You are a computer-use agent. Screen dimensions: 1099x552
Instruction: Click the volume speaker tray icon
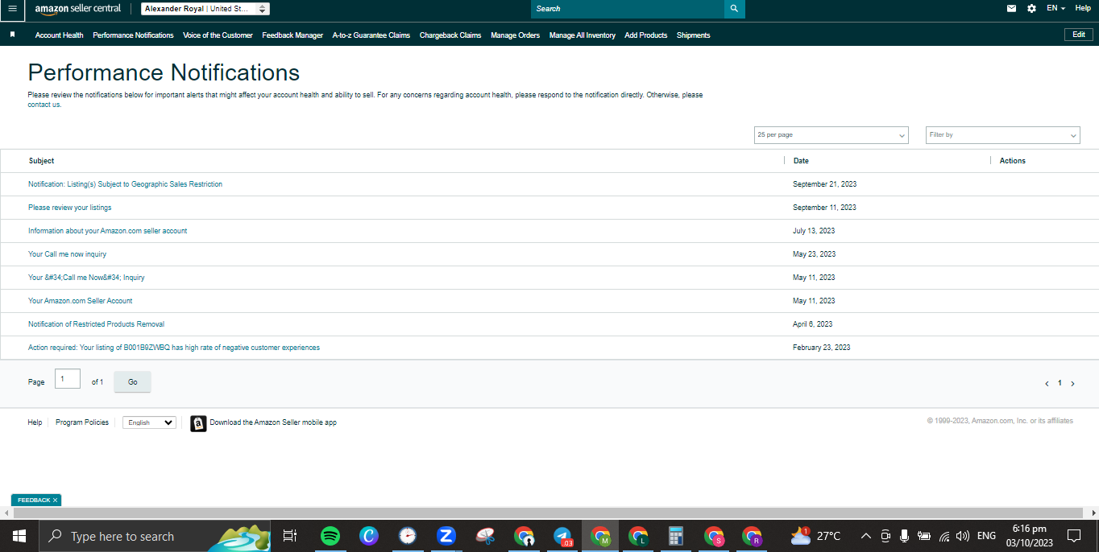963,536
